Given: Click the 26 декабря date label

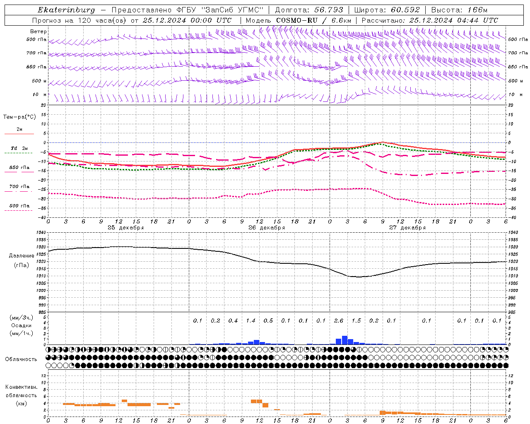Looking at the screenshot, I should [267, 228].
